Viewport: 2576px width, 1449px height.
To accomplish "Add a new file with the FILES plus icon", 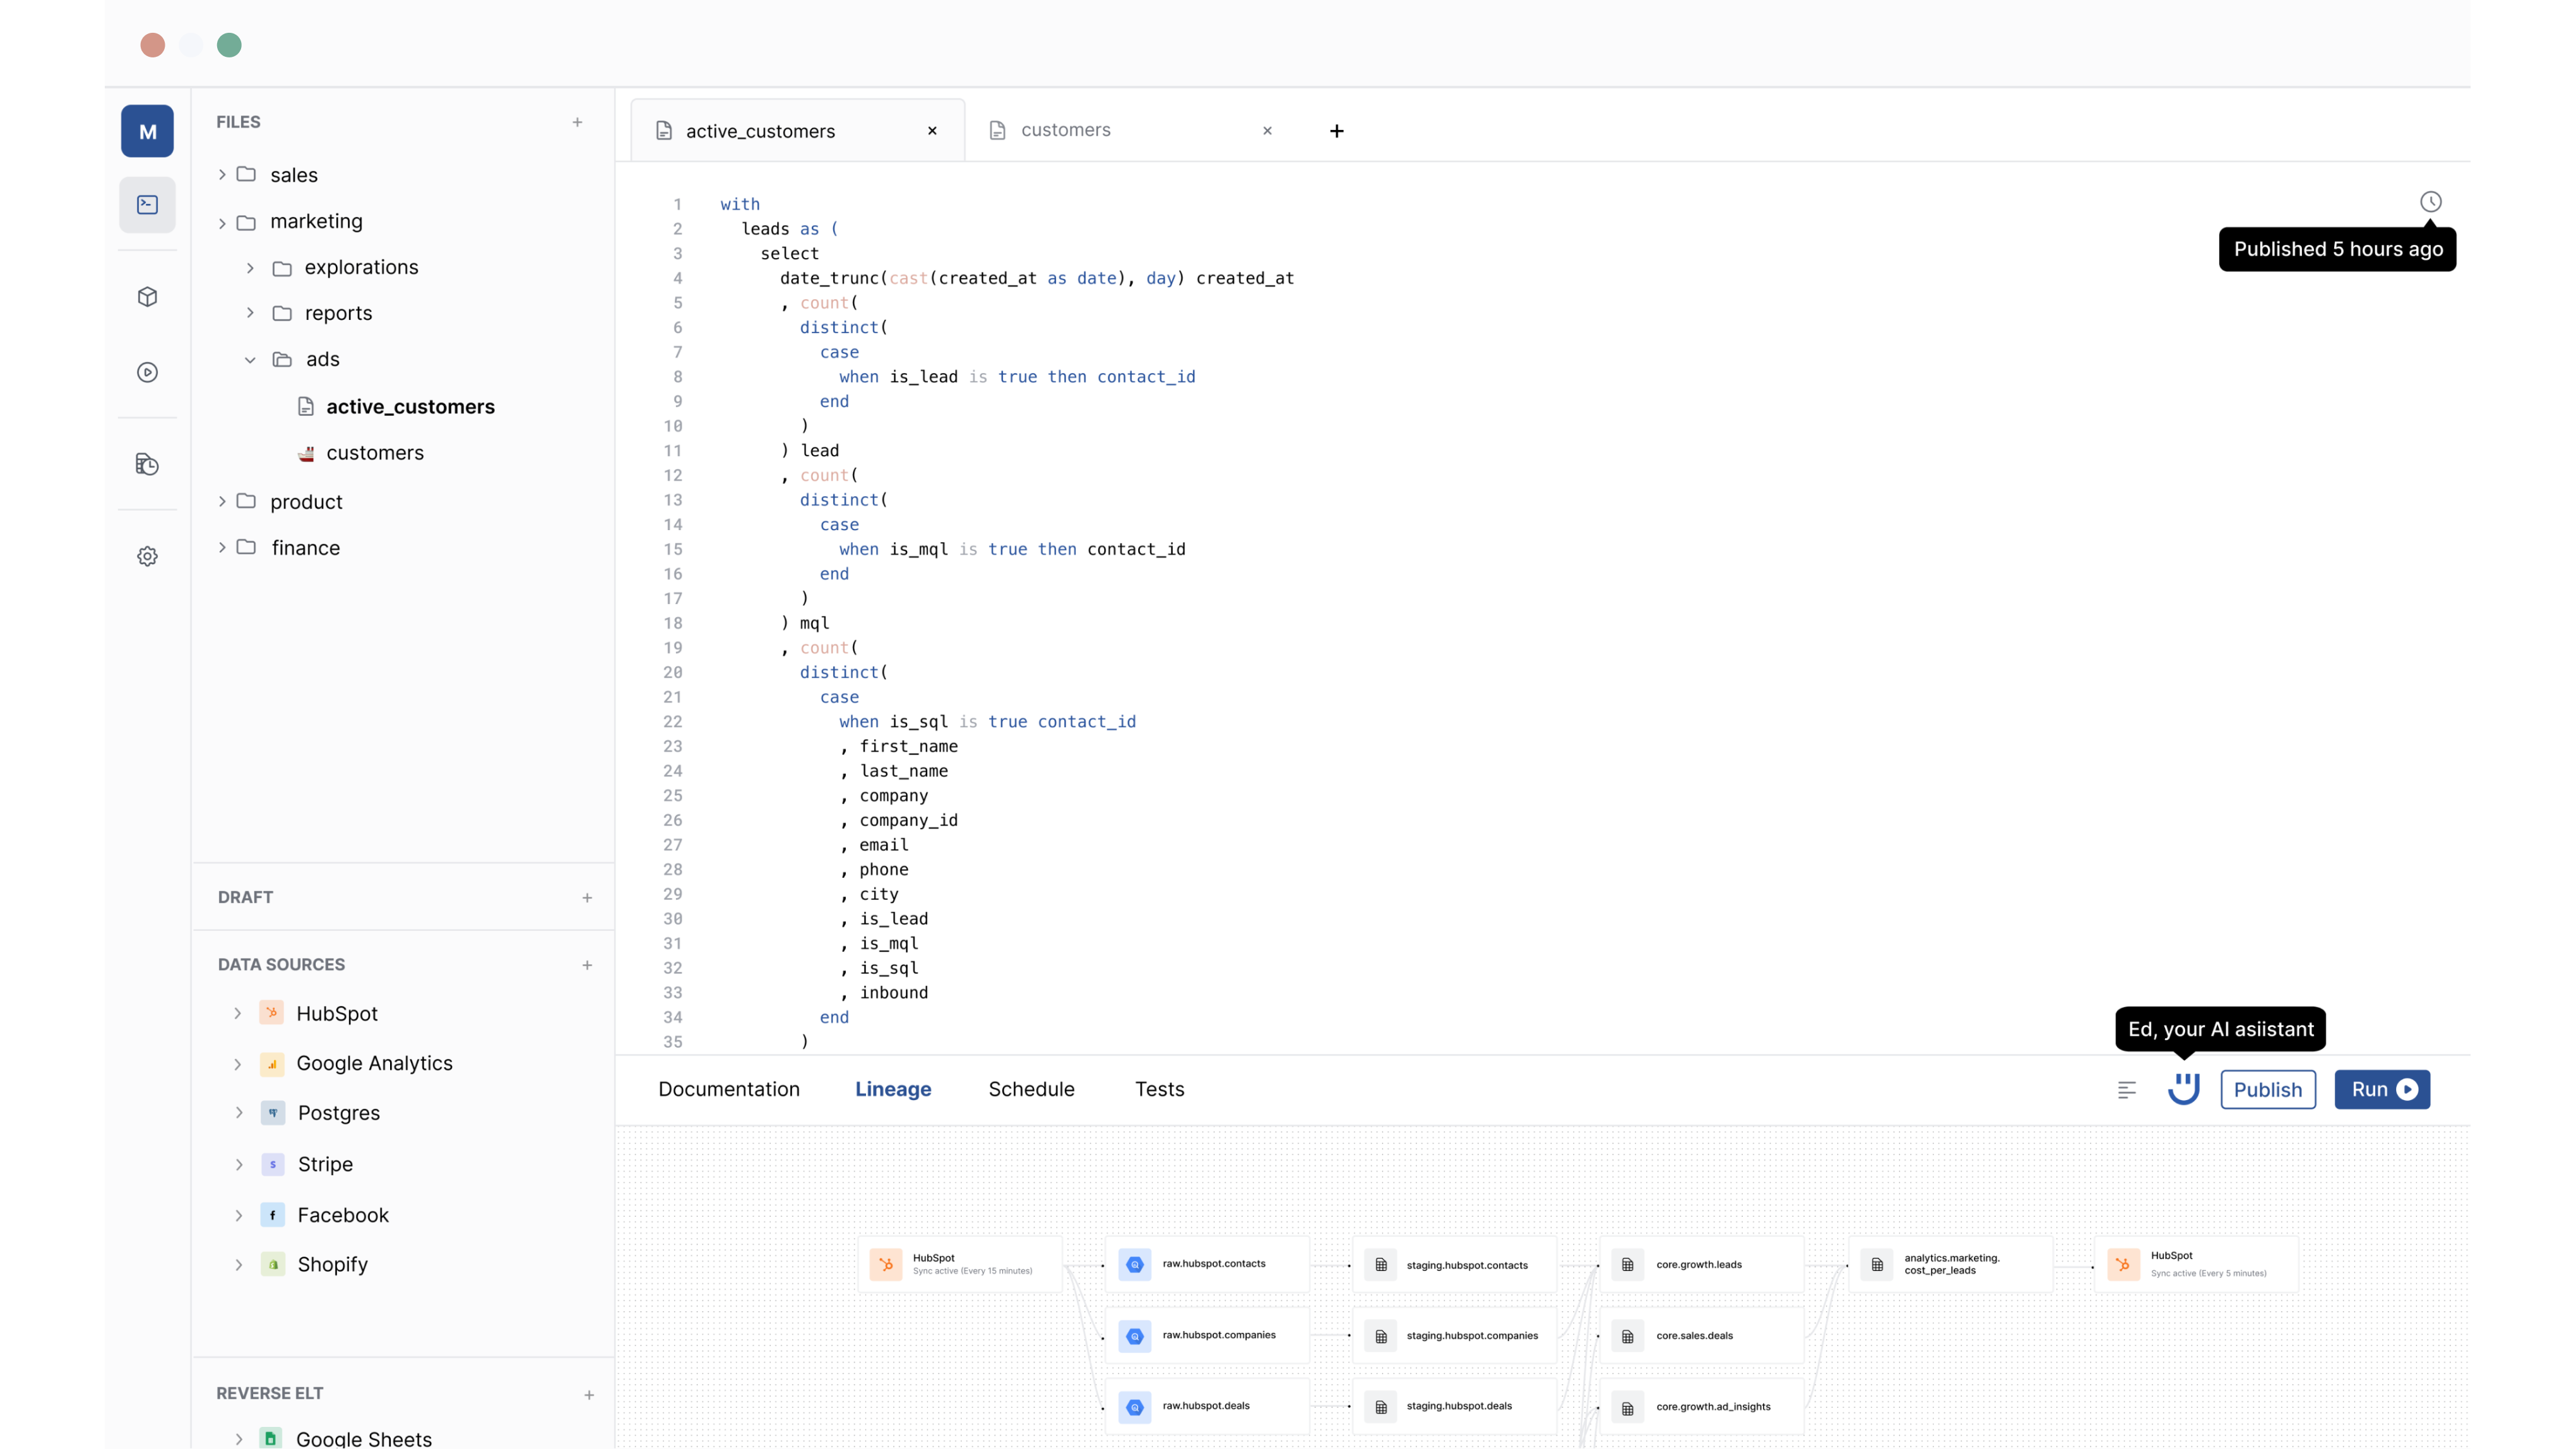I will pyautogui.click(x=578, y=121).
